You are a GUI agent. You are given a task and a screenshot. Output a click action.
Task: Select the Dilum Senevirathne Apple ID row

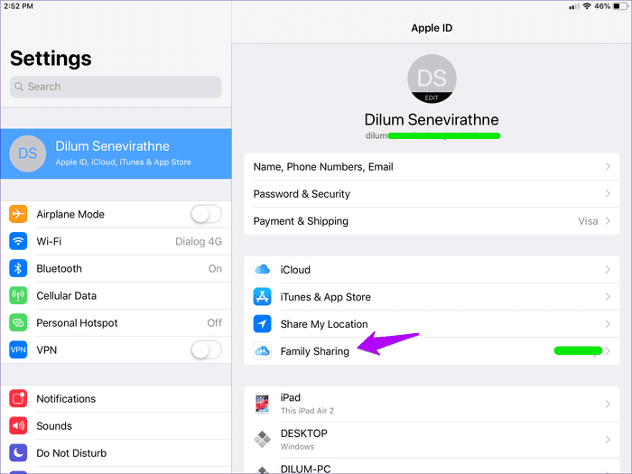[x=116, y=153]
